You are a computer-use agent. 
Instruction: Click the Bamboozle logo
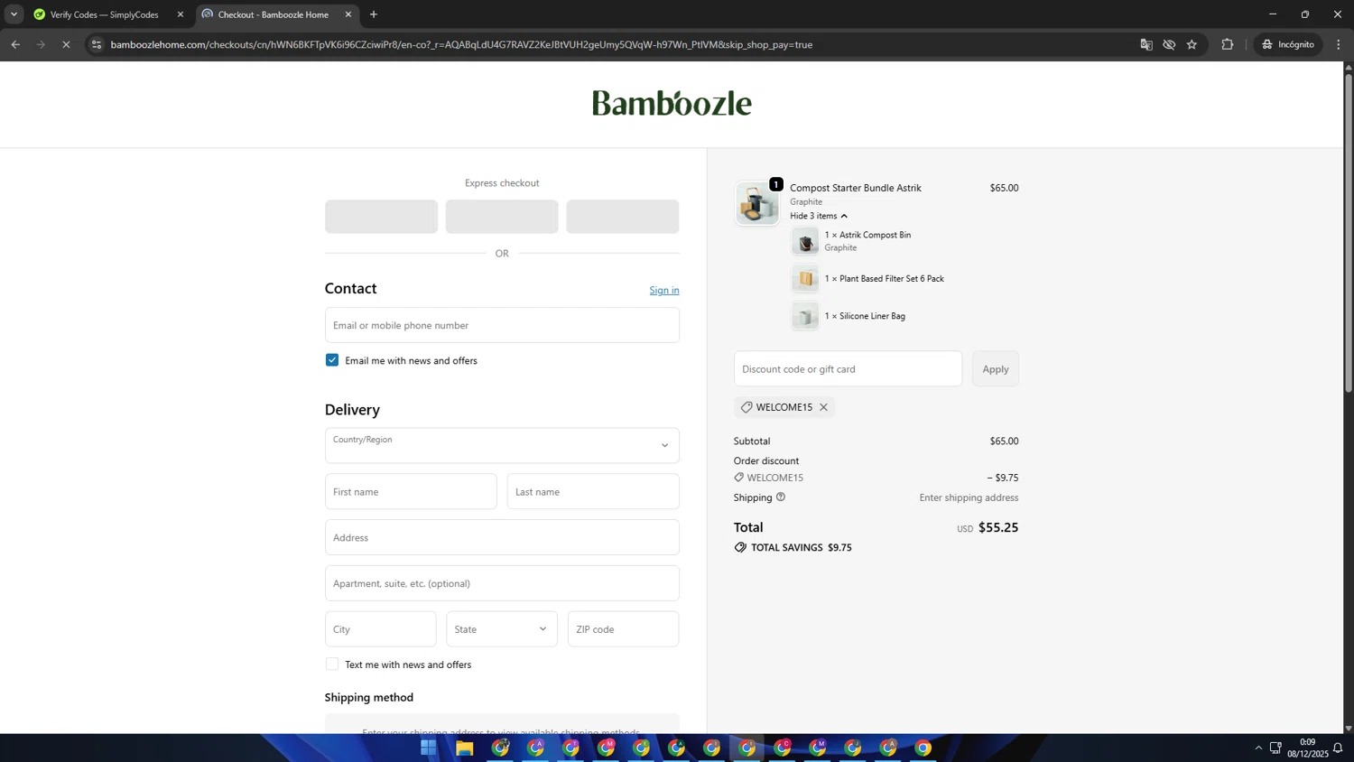coord(672,103)
